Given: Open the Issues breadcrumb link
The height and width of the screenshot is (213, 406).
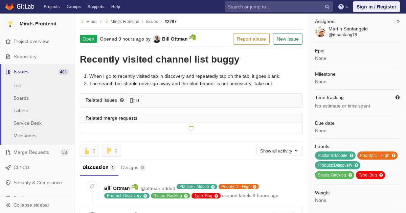Looking at the screenshot, I should point(152,22).
